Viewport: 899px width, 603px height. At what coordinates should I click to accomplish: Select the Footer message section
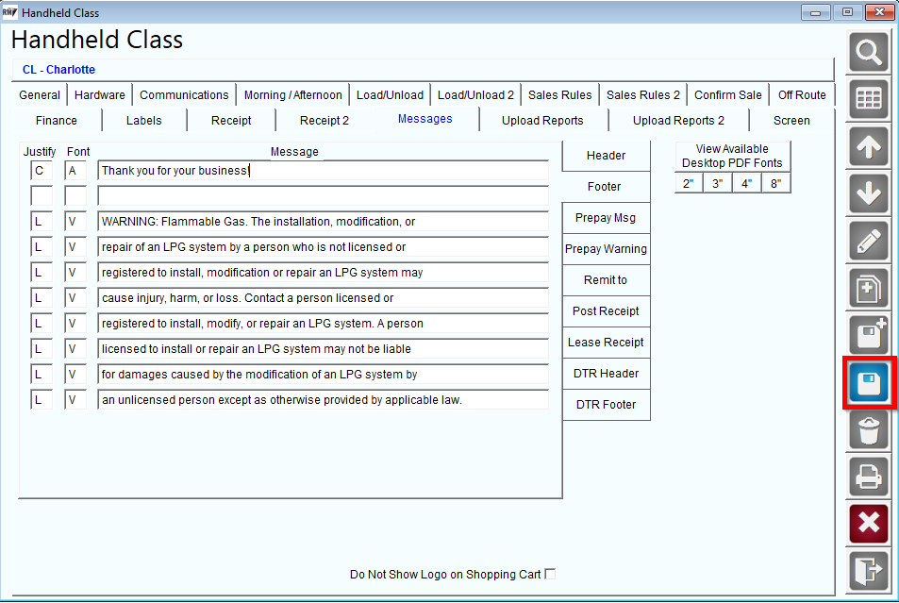point(605,187)
